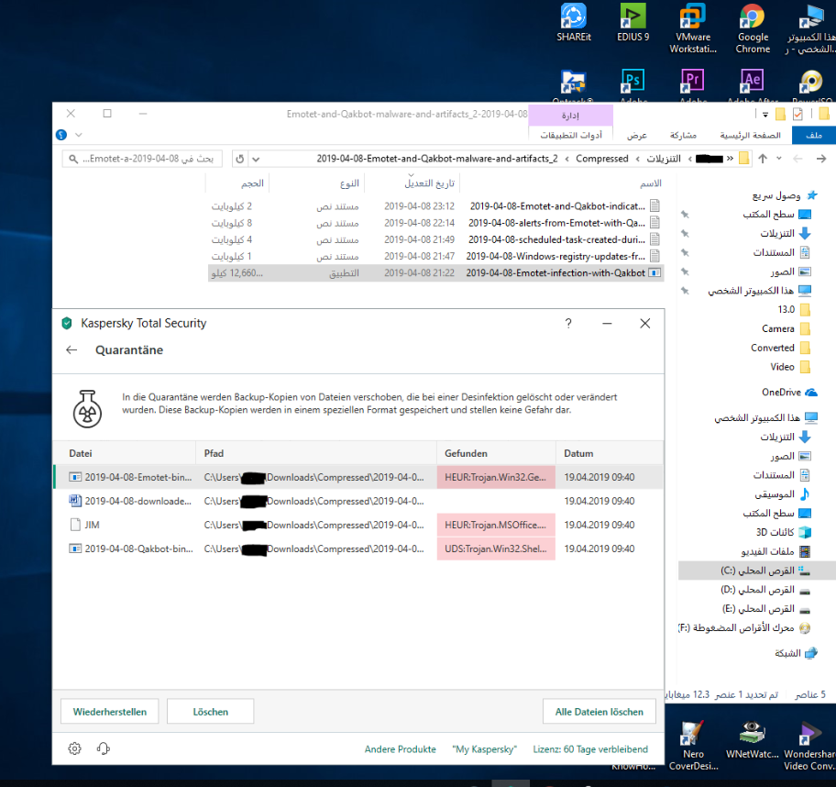Open Photoshop desktop shortcut
This screenshot has width=836, height=787.
click(632, 84)
